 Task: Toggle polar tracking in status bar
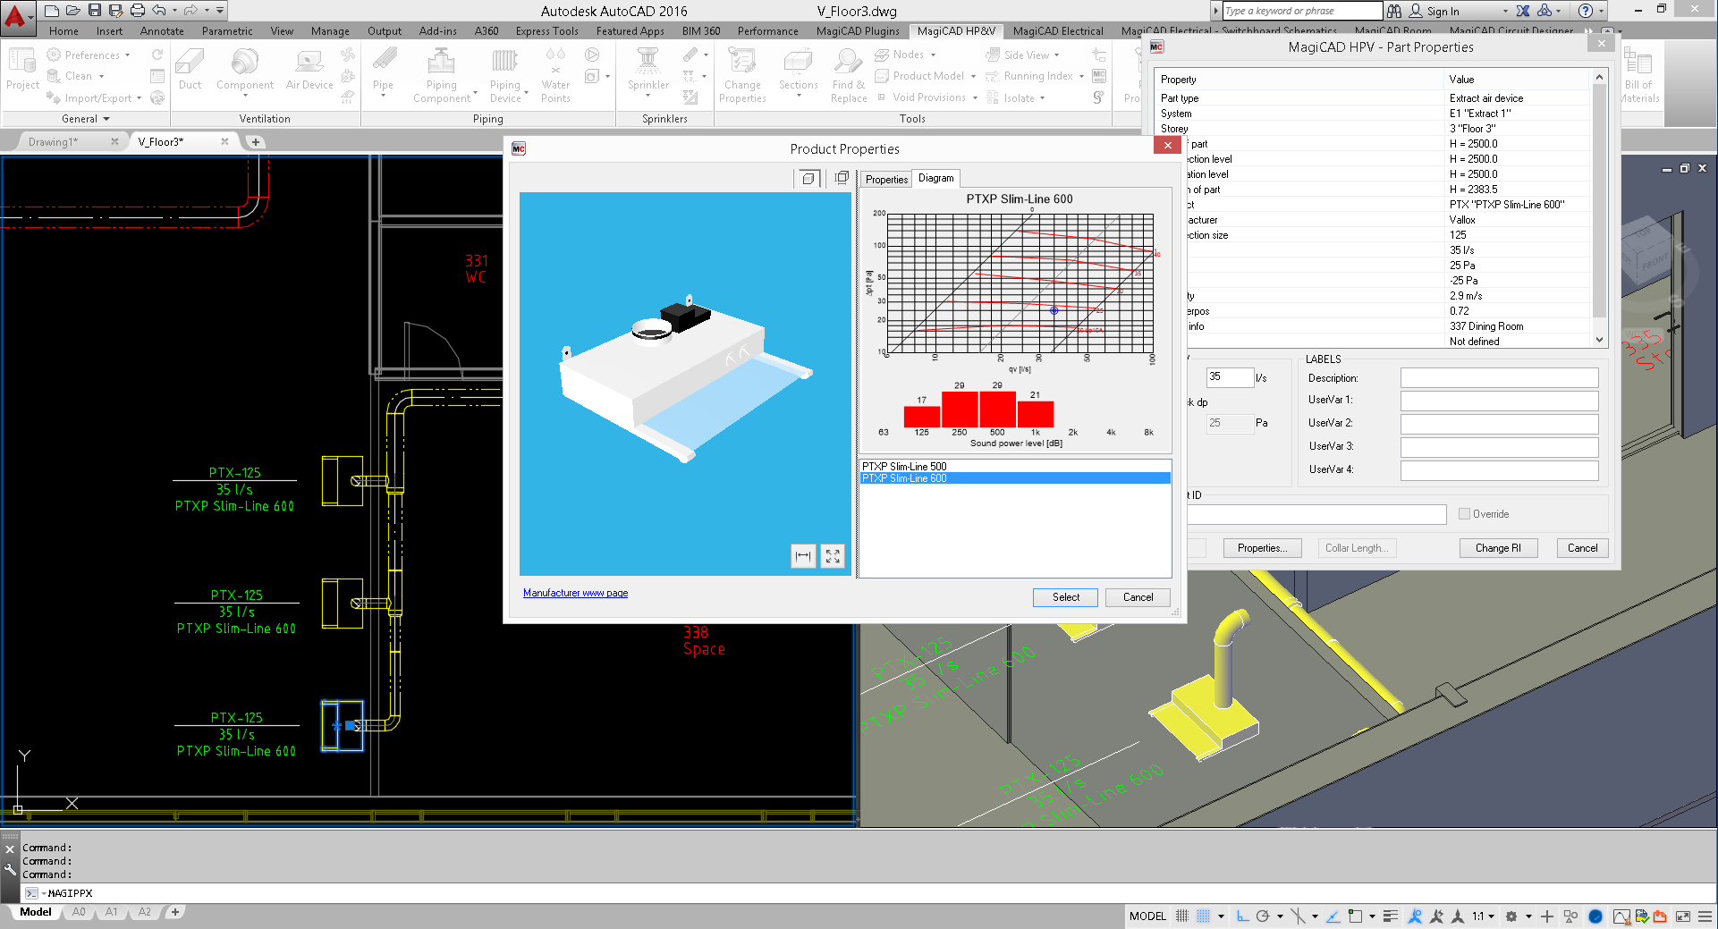click(x=1263, y=916)
